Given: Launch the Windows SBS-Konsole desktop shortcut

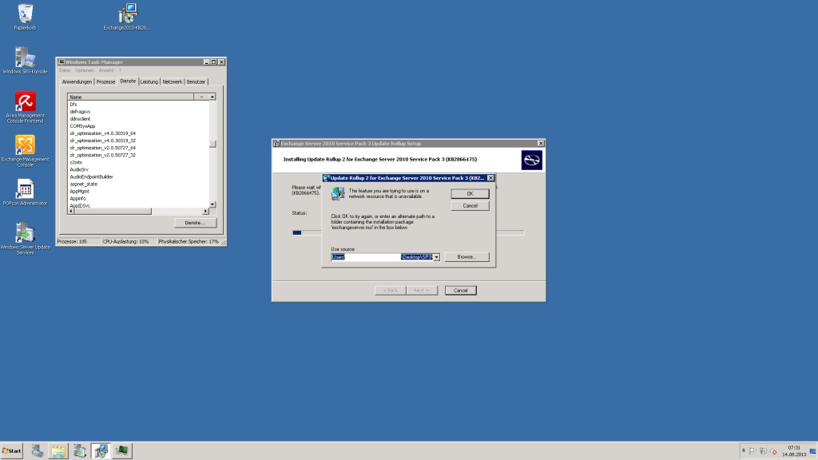Looking at the screenshot, I should click(25, 61).
